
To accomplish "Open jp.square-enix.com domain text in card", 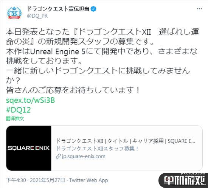I will pyautogui.click(x=84, y=157).
